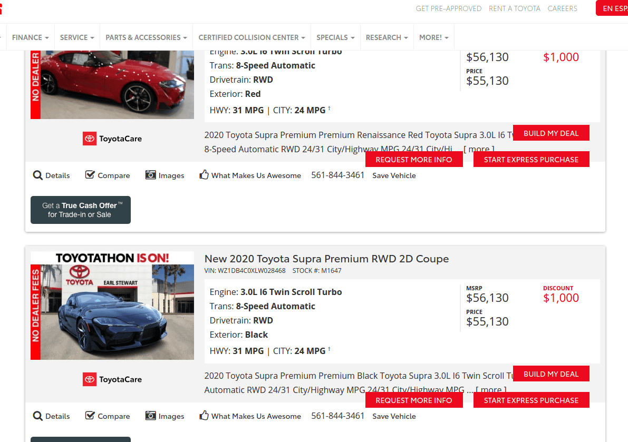Open camera Images icon for black Supra
628x442 pixels.
pyautogui.click(x=151, y=416)
